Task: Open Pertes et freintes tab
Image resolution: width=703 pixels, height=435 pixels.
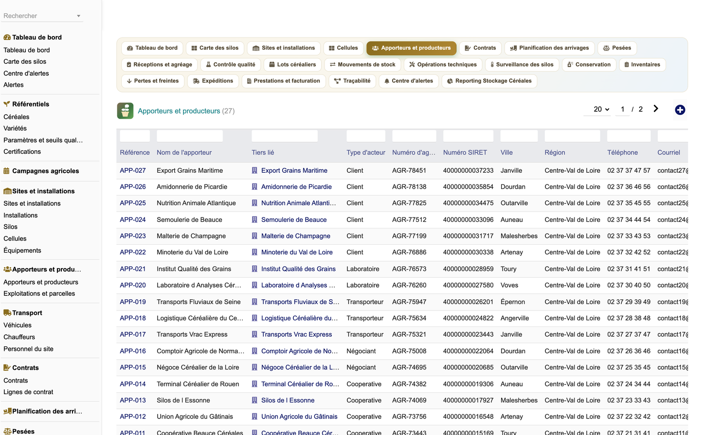Action: [153, 81]
